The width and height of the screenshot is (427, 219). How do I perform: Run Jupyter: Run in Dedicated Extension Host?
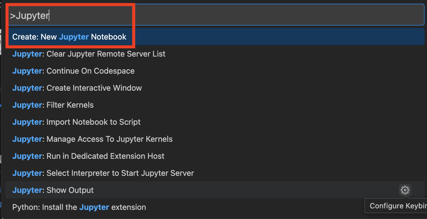point(215,156)
